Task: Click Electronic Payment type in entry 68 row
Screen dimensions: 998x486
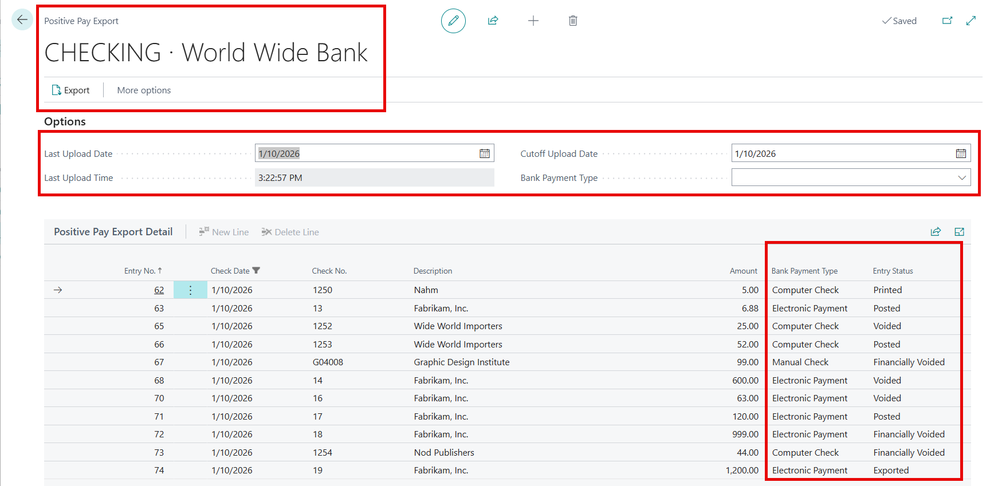Action: pyautogui.click(x=810, y=380)
